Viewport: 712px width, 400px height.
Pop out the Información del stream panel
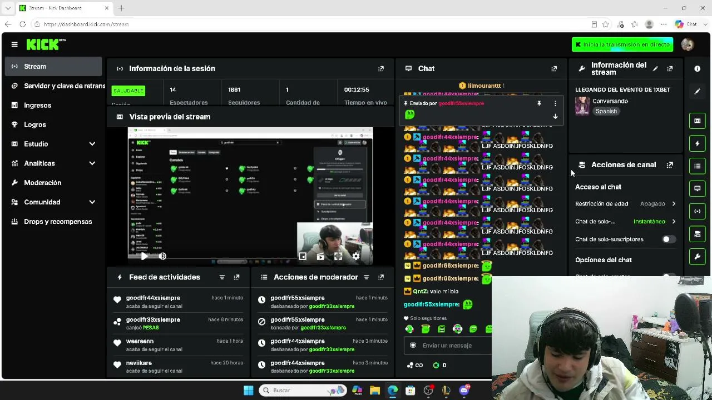tap(670, 69)
